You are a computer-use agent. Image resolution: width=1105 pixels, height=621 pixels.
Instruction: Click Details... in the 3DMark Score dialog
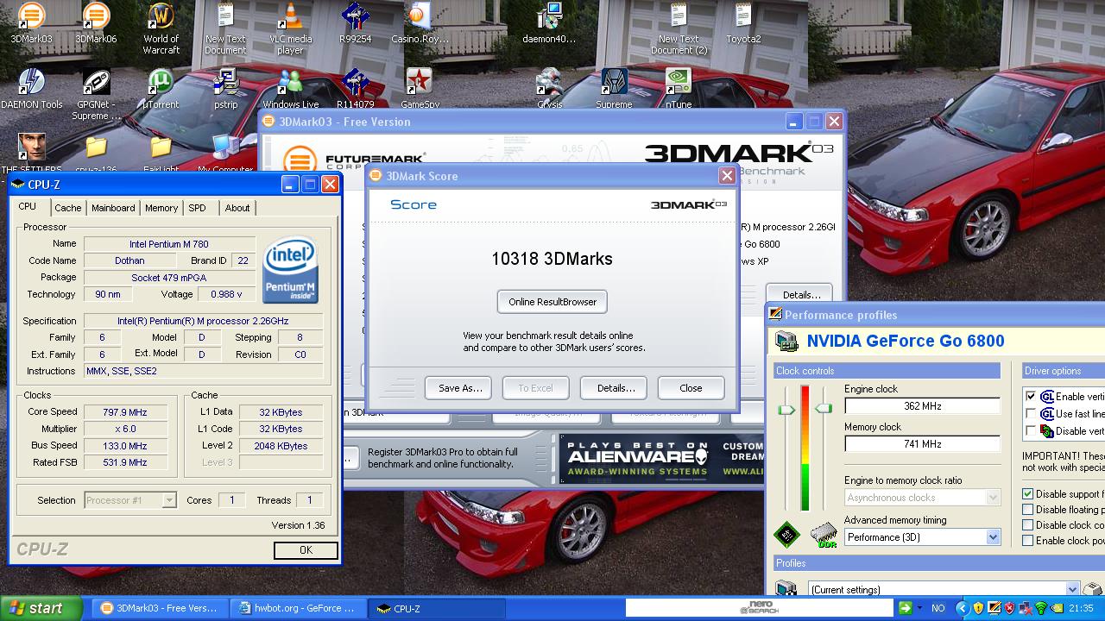(x=616, y=388)
